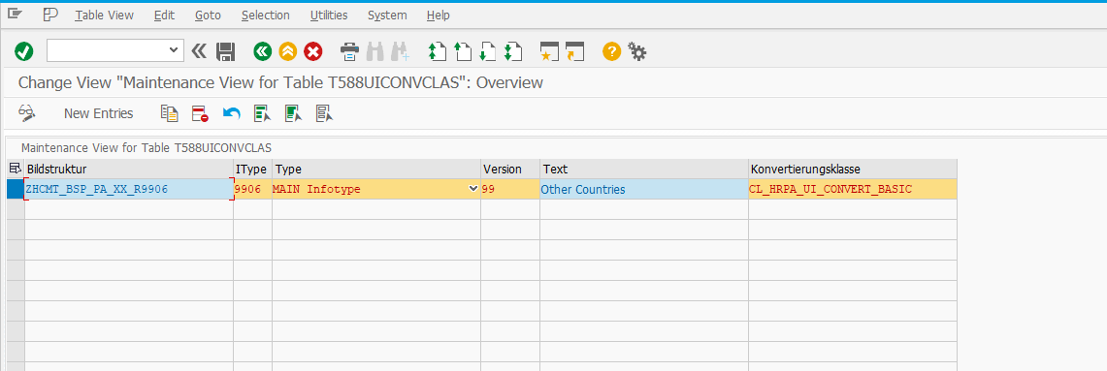Screen dimensions: 1107x371
Task: Open customize local layout gear icon
Action: (637, 50)
